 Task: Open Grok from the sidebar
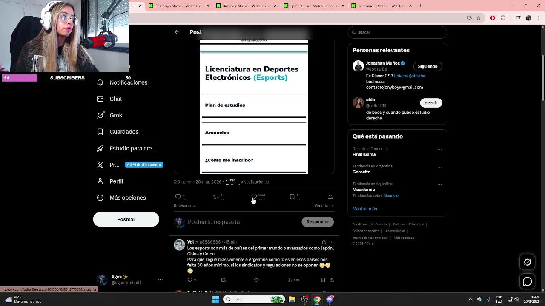point(110,115)
